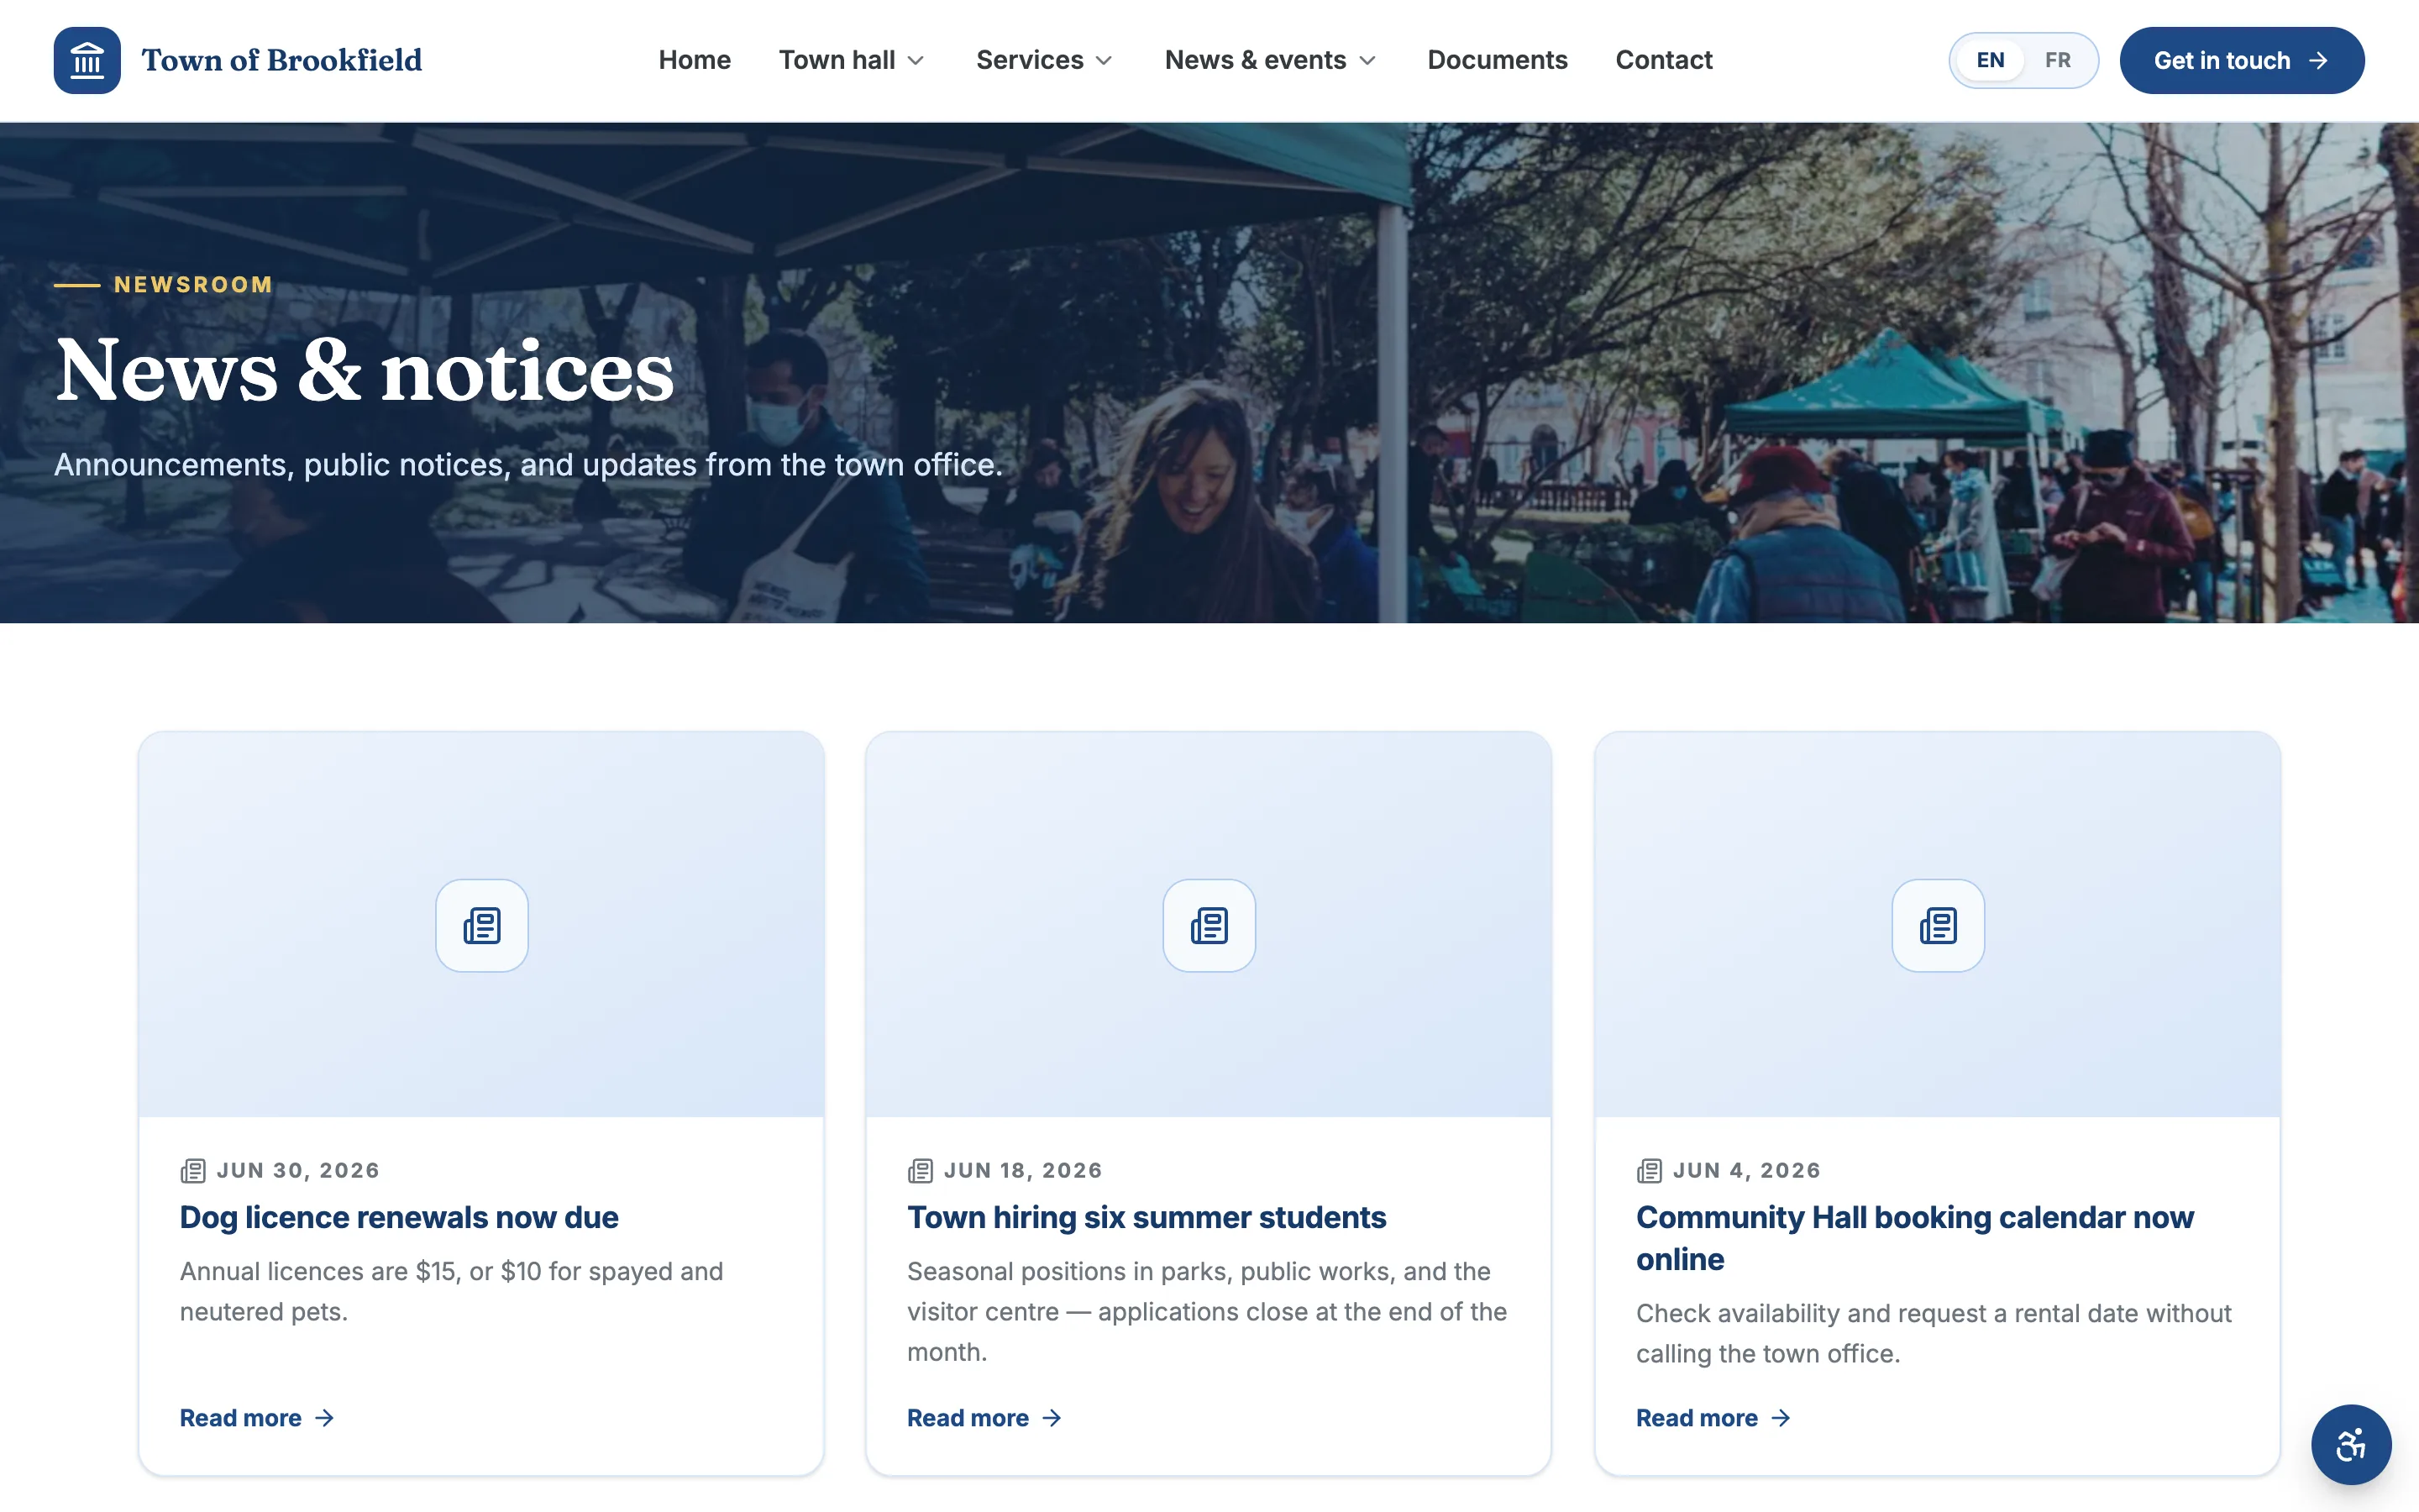Click the Get in touch button

[x=2241, y=60]
